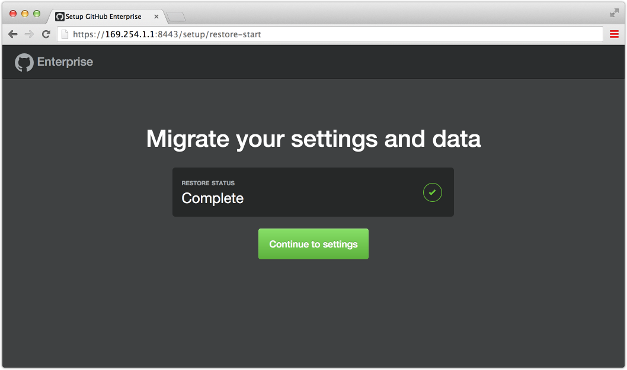Close the Setup GitHub Enterprise tab
627x370 pixels.
pyautogui.click(x=156, y=17)
